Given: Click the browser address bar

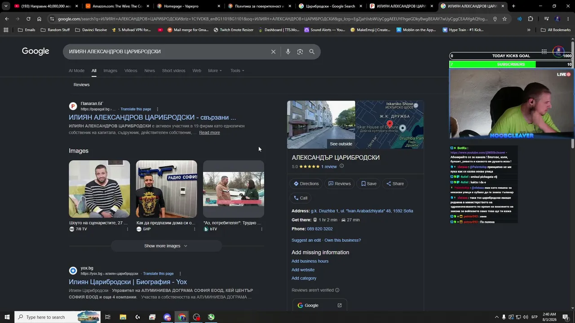Looking at the screenshot, I should click(x=272, y=19).
